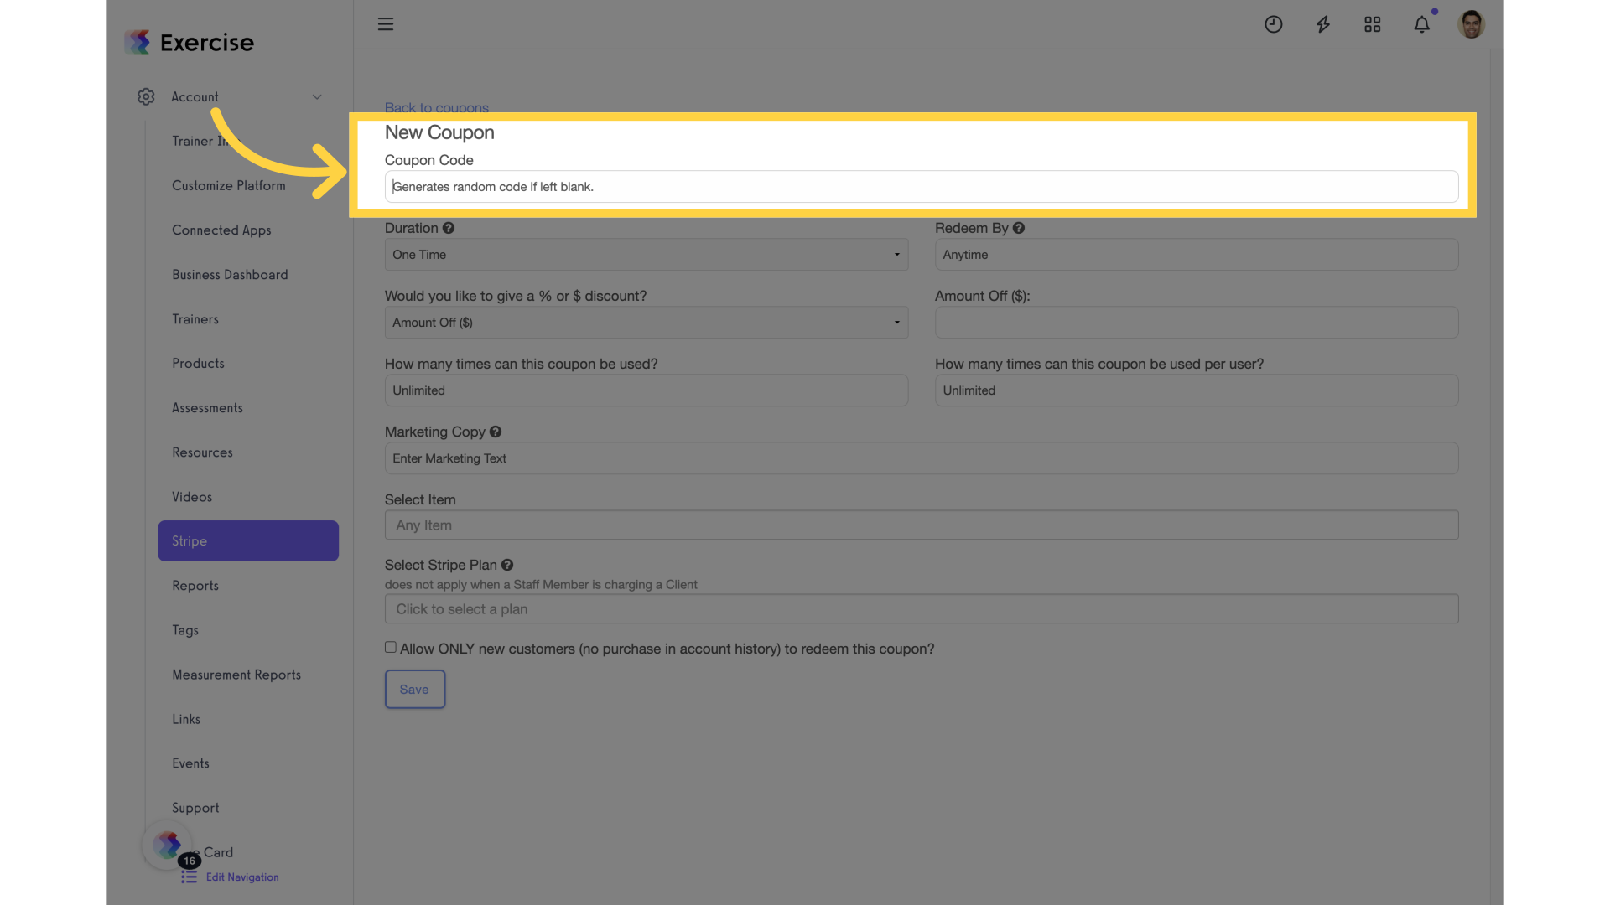The width and height of the screenshot is (1610, 905).
Task: Open Connected Apps in sidebar
Action: (x=221, y=230)
